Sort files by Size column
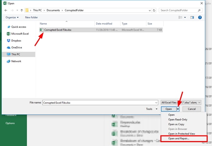 click(x=150, y=24)
